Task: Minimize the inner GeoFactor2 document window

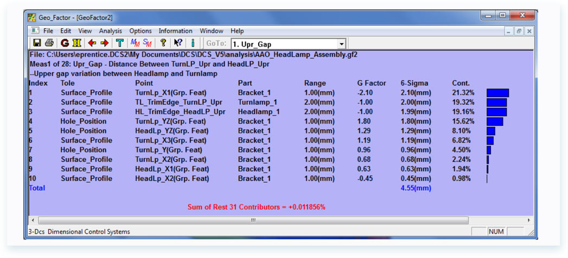Action: point(509,31)
